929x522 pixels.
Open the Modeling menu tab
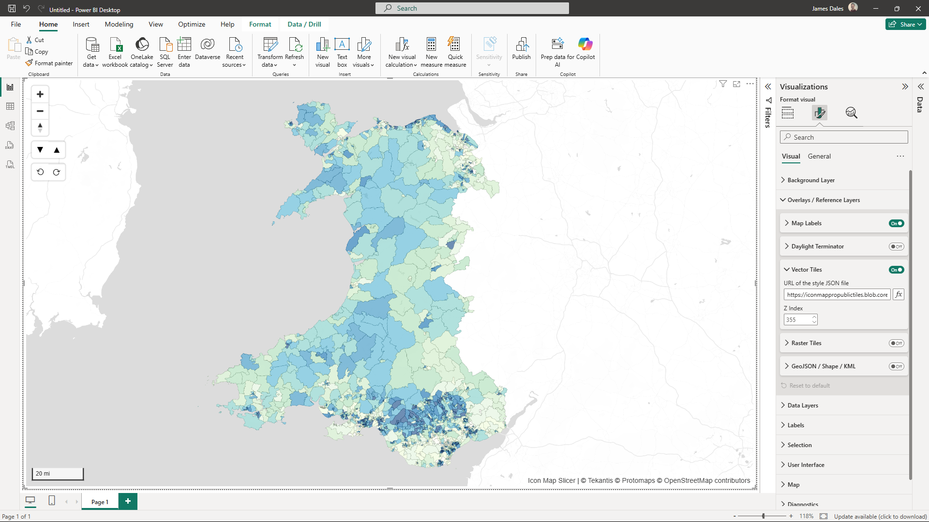click(119, 24)
